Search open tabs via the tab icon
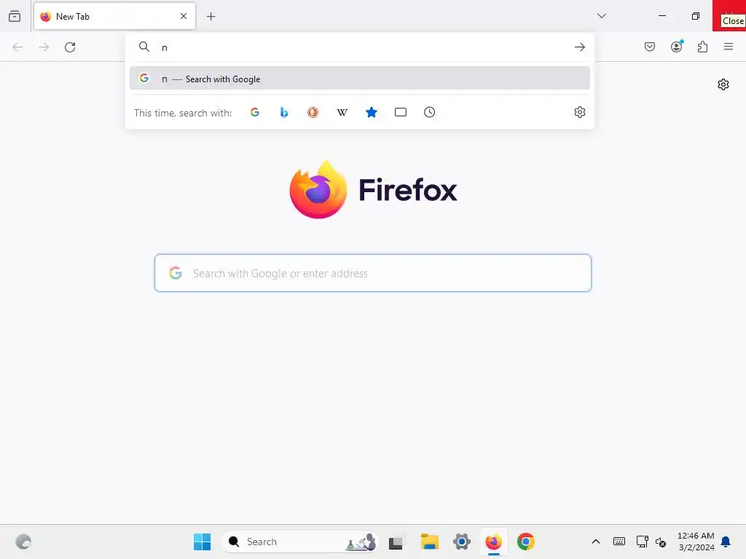The width and height of the screenshot is (746, 559). (x=401, y=112)
